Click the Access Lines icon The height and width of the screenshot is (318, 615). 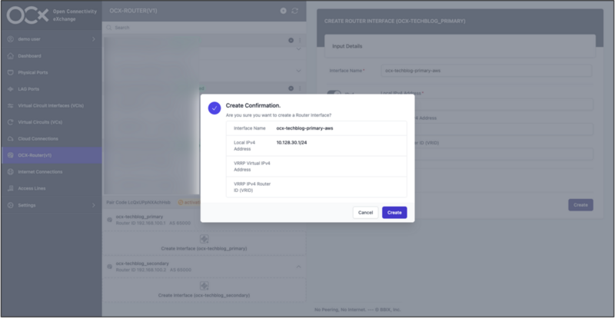click(11, 189)
